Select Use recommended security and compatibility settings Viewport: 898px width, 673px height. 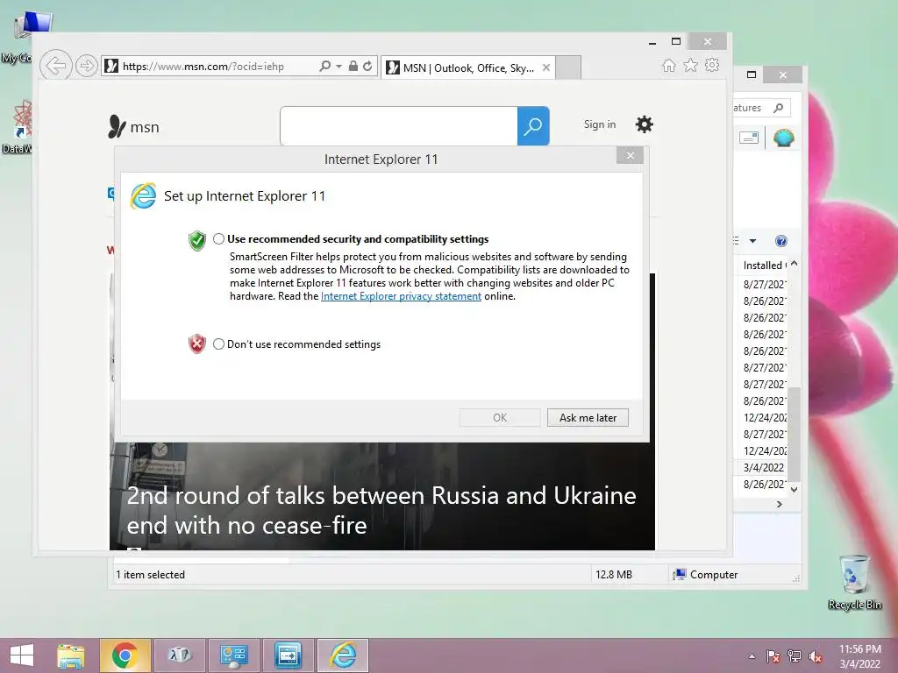(218, 239)
